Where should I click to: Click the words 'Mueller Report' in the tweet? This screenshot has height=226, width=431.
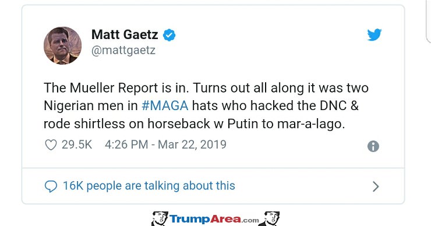pyautogui.click(x=114, y=88)
